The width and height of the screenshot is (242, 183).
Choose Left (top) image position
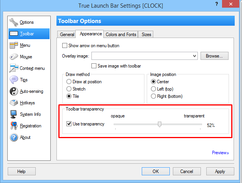click(154, 89)
